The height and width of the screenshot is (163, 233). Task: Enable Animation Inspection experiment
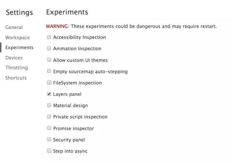click(49, 48)
